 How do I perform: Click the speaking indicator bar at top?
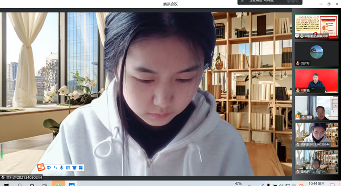[x=270, y=2]
